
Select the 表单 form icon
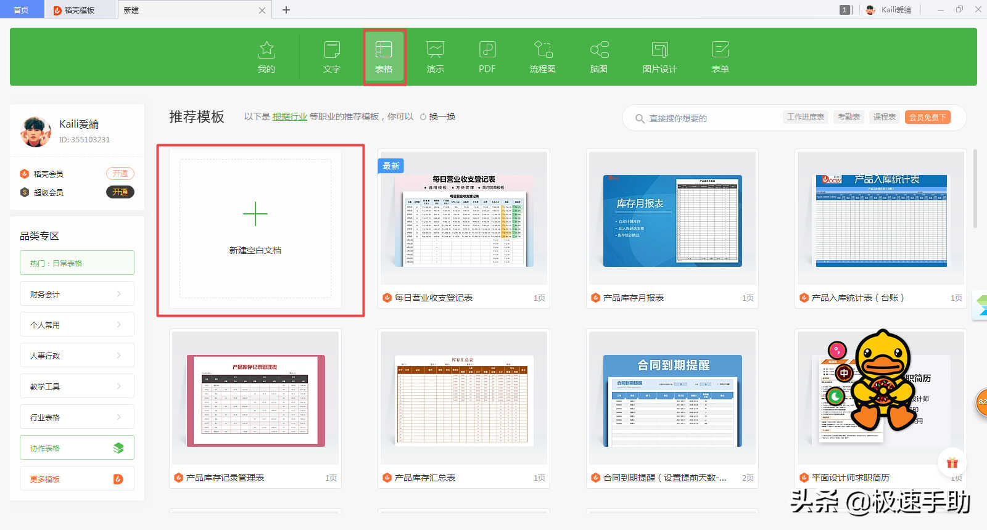(721, 49)
